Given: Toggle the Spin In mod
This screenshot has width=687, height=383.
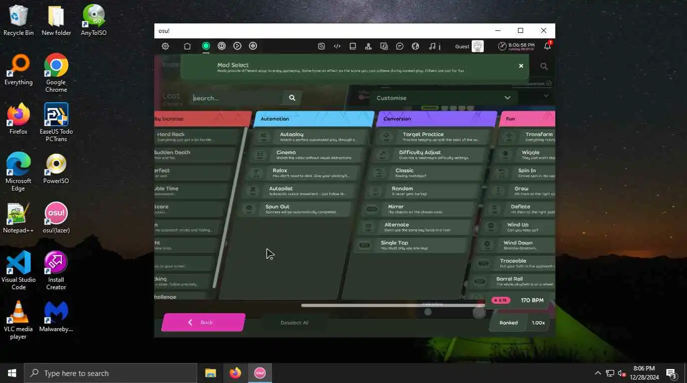Looking at the screenshot, I should (522, 173).
